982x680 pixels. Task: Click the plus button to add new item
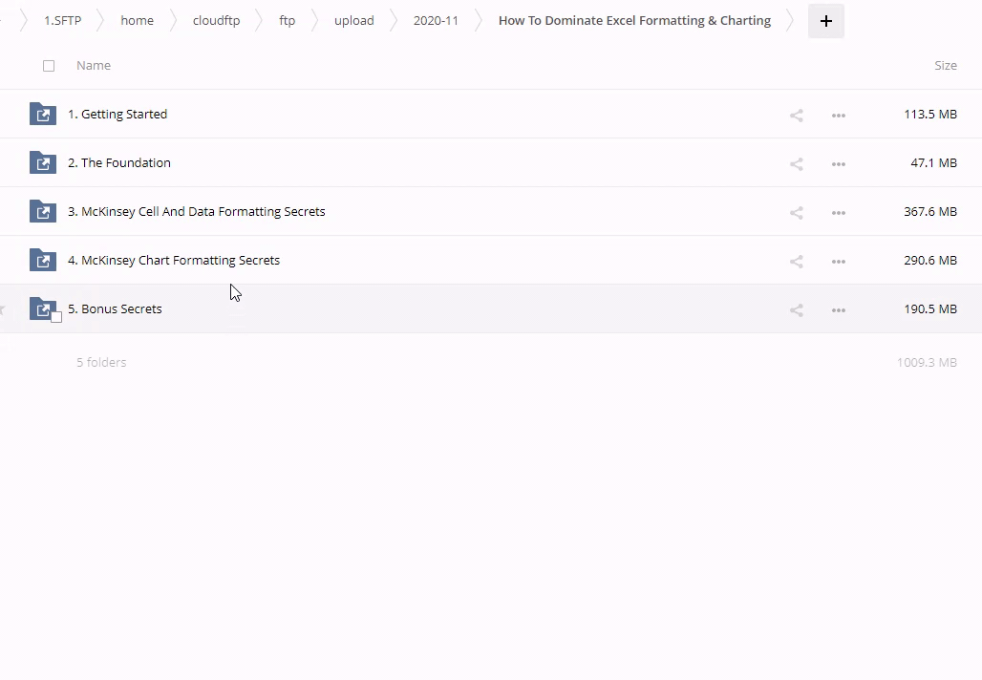click(x=825, y=21)
